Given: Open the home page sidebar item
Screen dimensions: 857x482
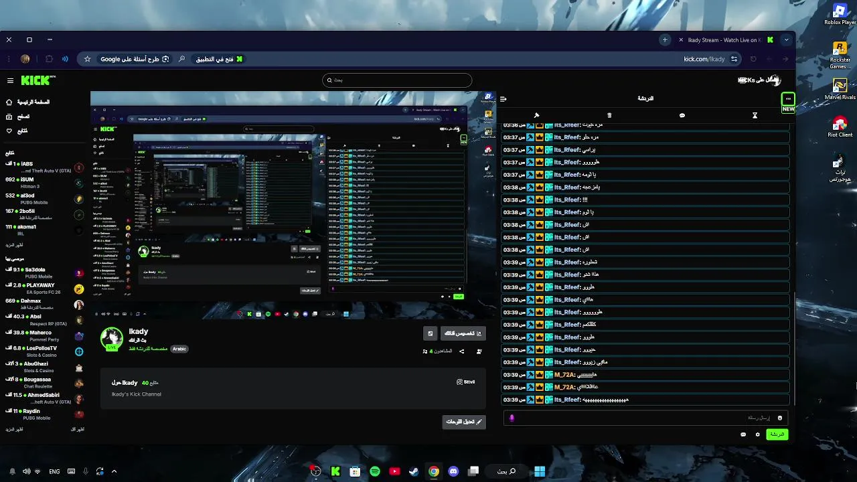Looking at the screenshot, I should [x=28, y=102].
